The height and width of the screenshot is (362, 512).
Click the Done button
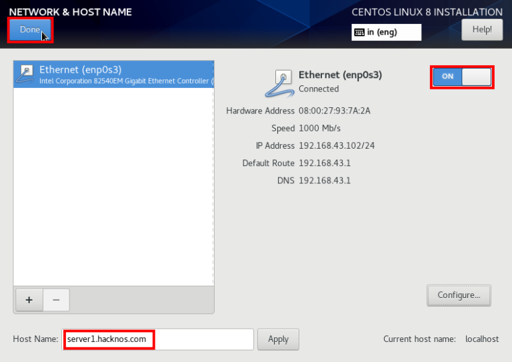(30, 30)
